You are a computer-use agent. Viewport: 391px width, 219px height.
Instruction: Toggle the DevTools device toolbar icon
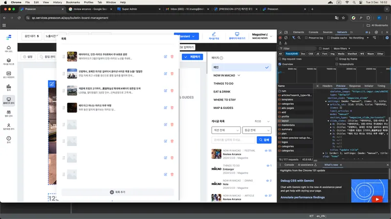coord(286,32)
